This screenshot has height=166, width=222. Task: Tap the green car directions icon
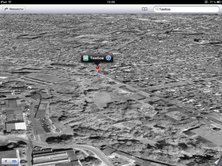[86, 58]
